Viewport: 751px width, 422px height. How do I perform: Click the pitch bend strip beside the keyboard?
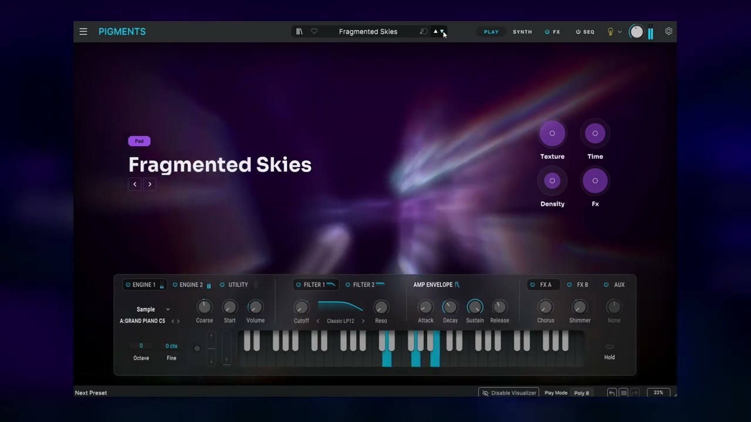point(212,348)
